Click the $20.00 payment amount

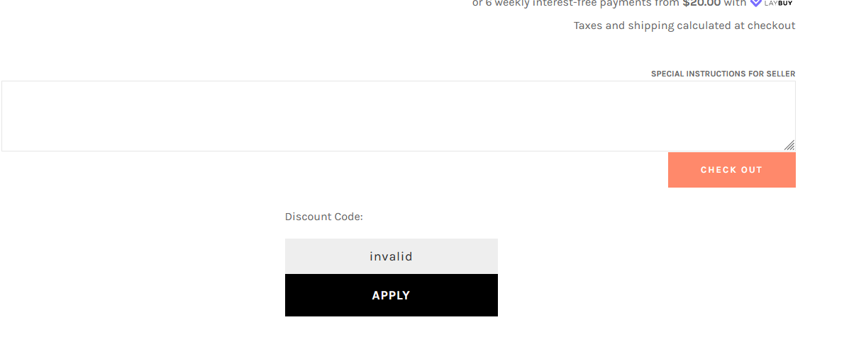point(701,3)
